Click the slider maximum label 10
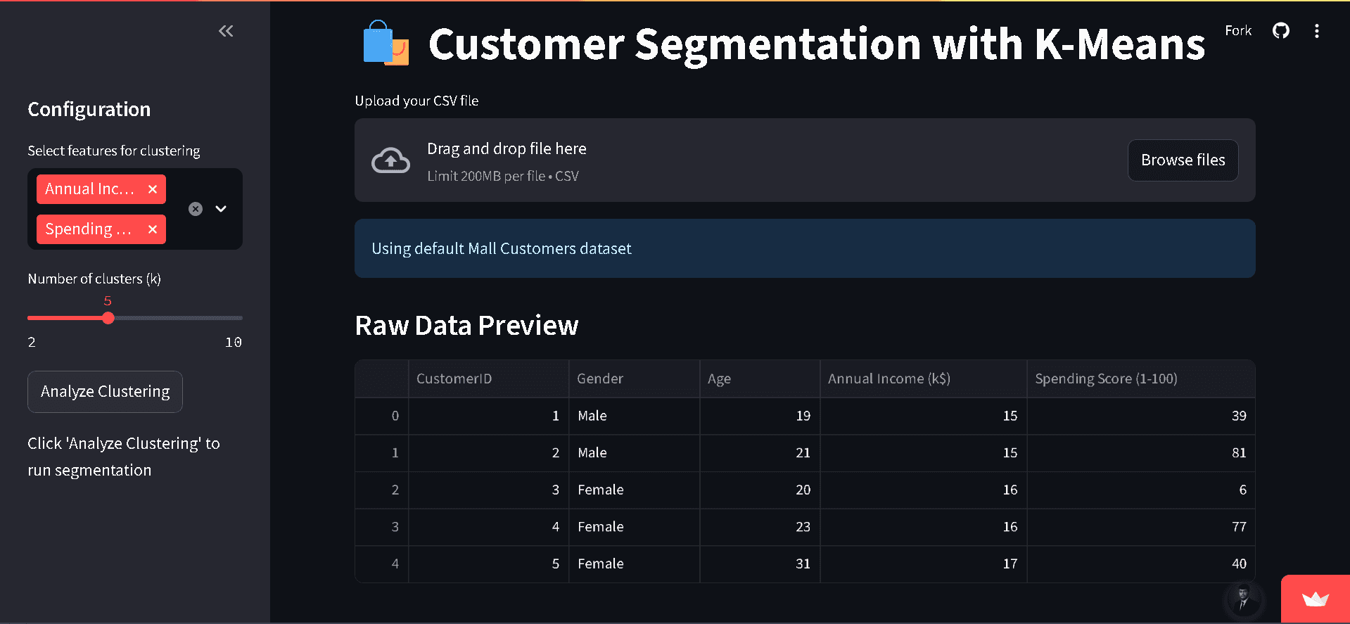The width and height of the screenshot is (1350, 624). (x=234, y=343)
